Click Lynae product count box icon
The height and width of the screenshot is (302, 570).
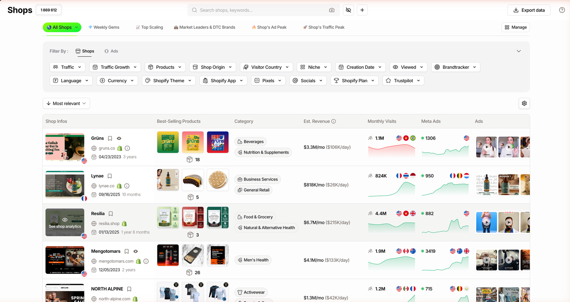pyautogui.click(x=191, y=197)
